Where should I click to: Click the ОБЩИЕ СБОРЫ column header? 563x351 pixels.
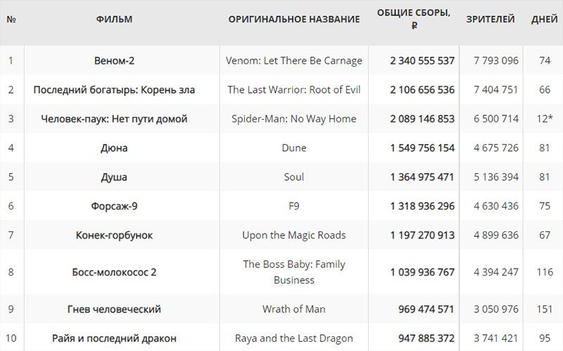[x=414, y=19]
